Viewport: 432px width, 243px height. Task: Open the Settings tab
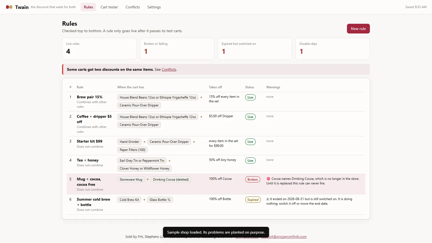(154, 7)
